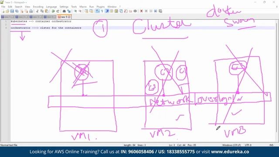Screen dimensions: 279x157
Task: Open the Macro menu
Action: [x=83, y=7]
